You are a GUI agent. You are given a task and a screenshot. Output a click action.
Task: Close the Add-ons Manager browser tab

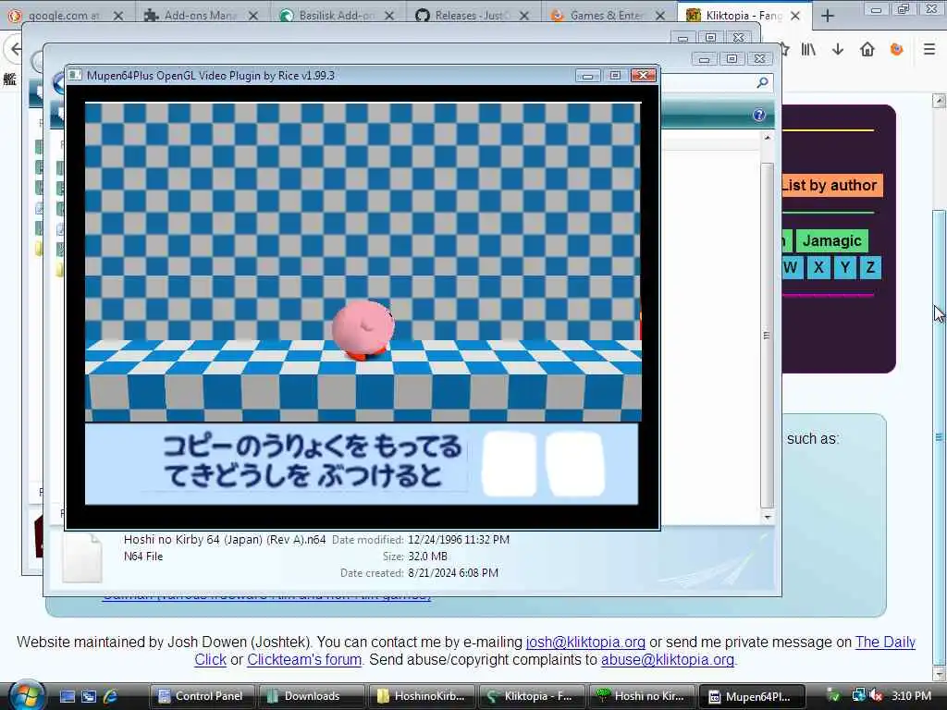click(253, 16)
